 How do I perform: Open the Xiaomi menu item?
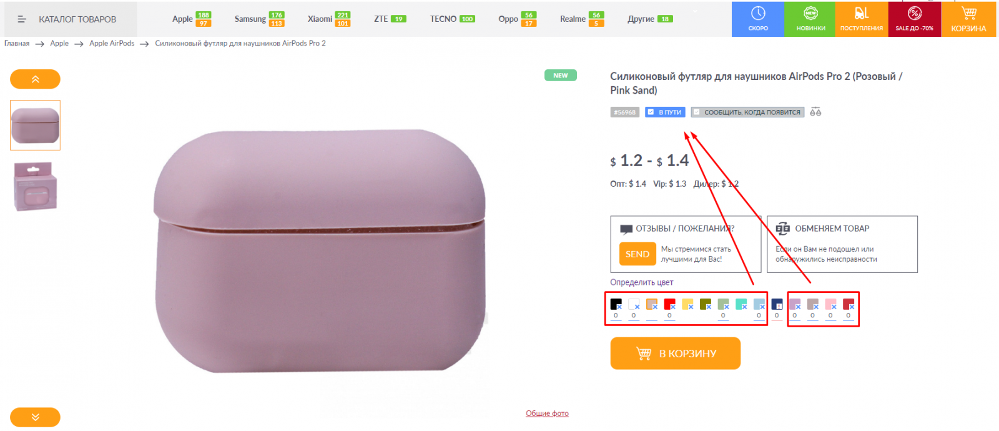point(320,19)
